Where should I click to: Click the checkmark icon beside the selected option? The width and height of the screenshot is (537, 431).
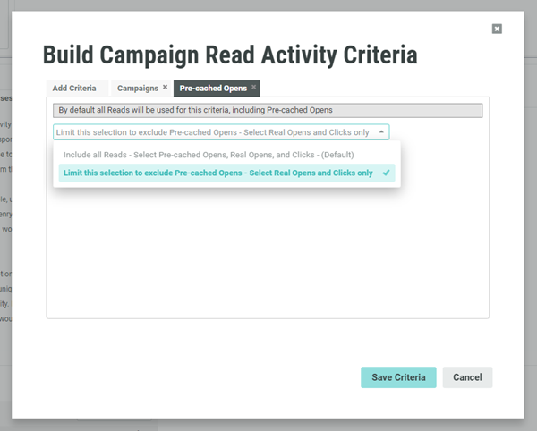tap(386, 173)
